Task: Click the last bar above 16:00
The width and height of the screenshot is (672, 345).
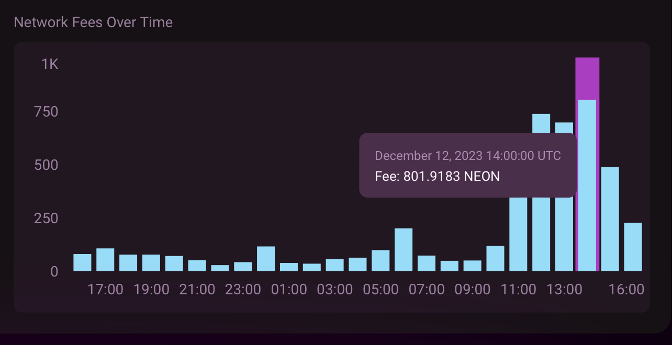Action: click(x=633, y=247)
